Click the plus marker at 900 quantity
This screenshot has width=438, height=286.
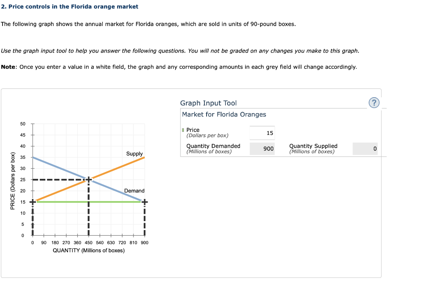pos(145,201)
